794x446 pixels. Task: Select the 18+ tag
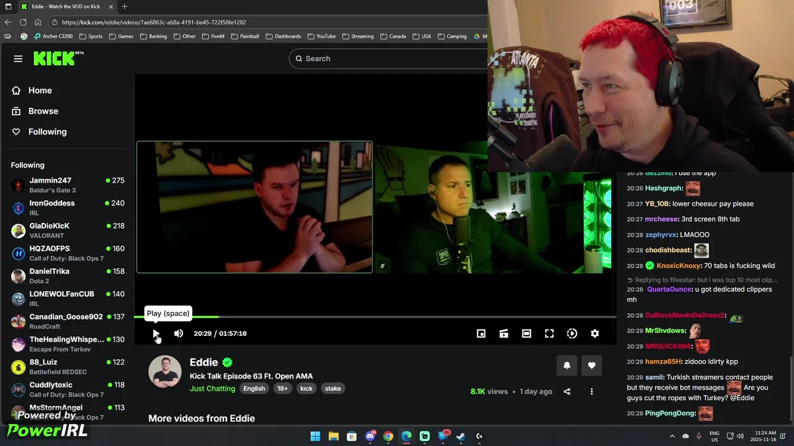point(282,388)
